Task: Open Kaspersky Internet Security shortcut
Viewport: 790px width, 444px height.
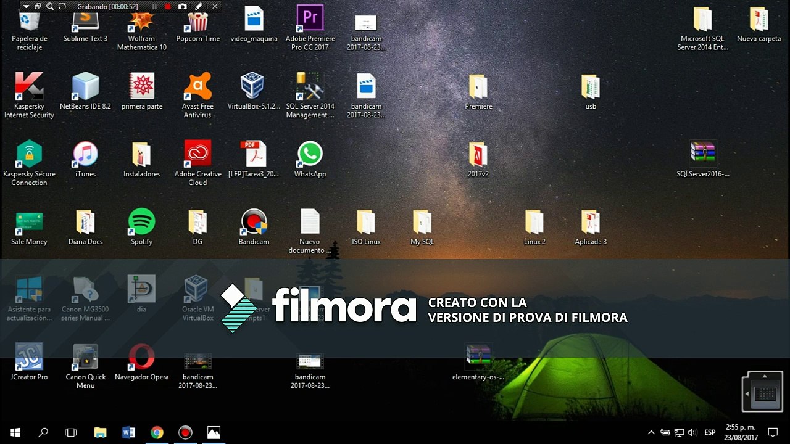Action: (x=29, y=96)
